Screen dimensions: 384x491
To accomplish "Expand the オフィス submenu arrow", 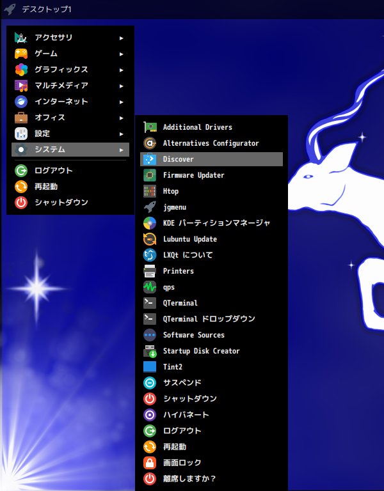I will tap(122, 118).
